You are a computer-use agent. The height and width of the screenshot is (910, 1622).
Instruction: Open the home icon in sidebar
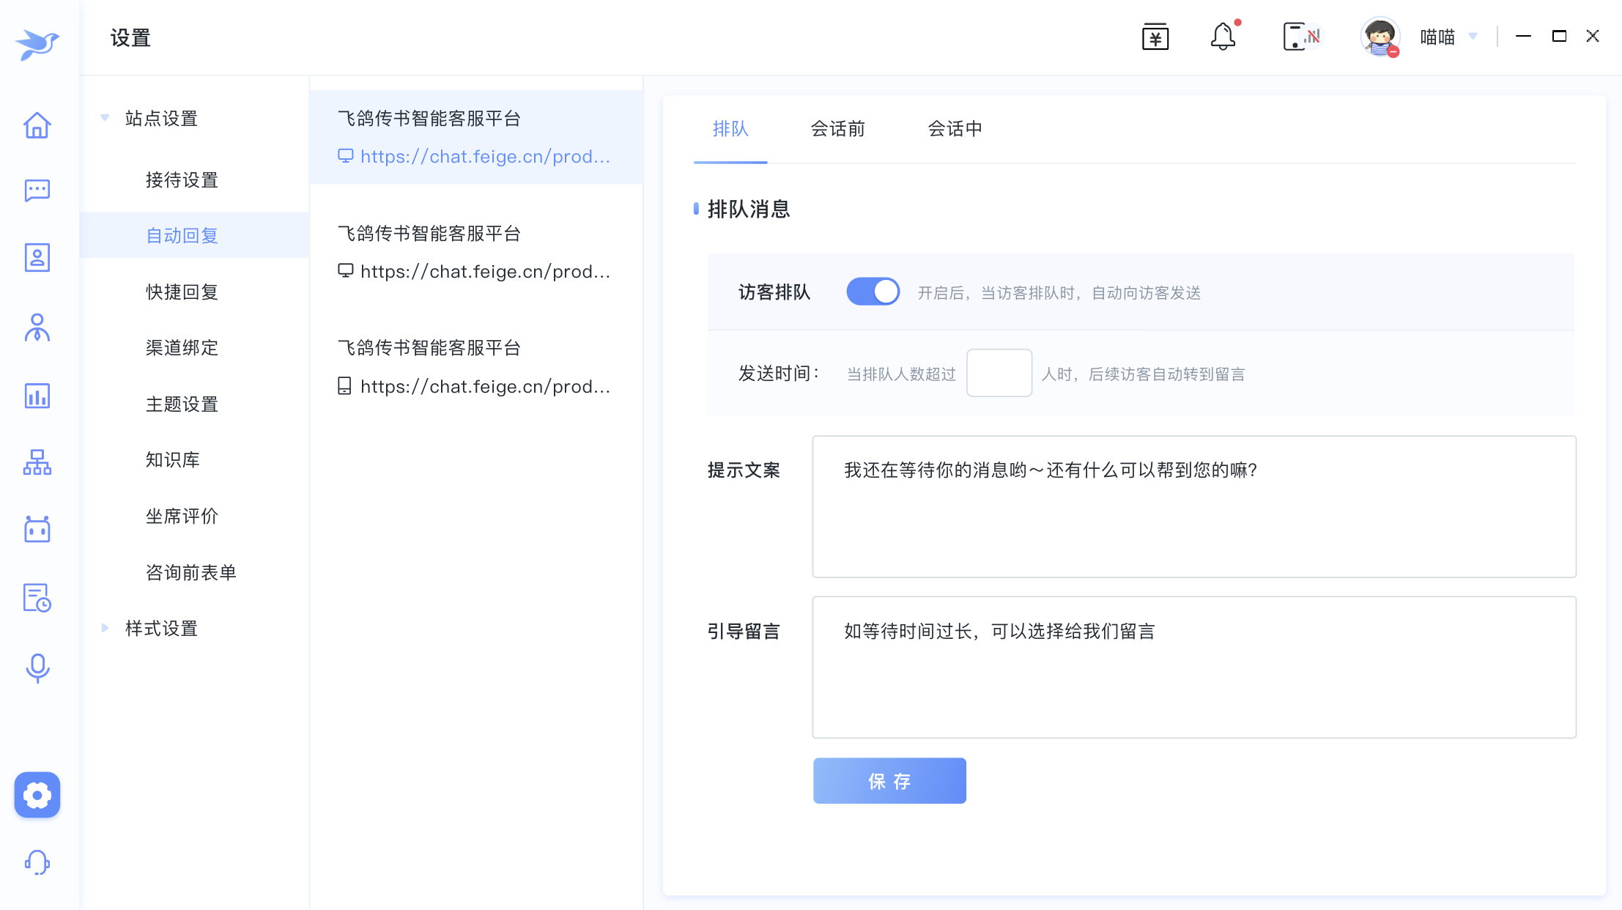(37, 125)
